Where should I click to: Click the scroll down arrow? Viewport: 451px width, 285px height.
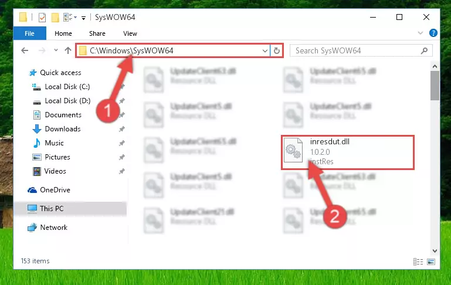coord(435,251)
